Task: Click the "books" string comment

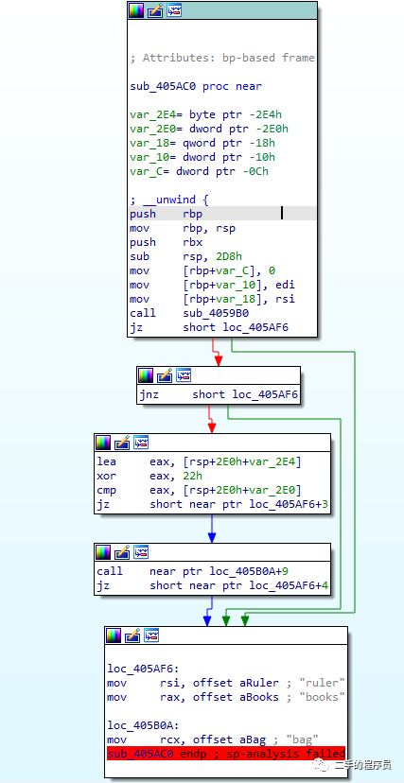Action: click(x=322, y=697)
